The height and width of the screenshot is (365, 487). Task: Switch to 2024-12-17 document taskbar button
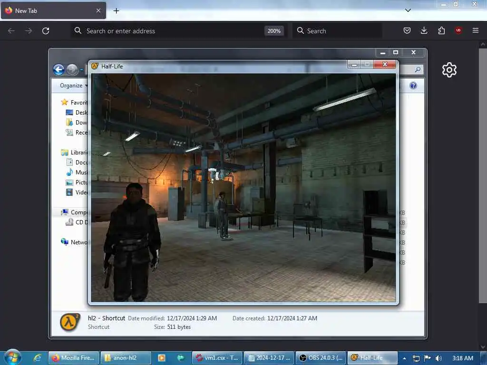pyautogui.click(x=269, y=357)
